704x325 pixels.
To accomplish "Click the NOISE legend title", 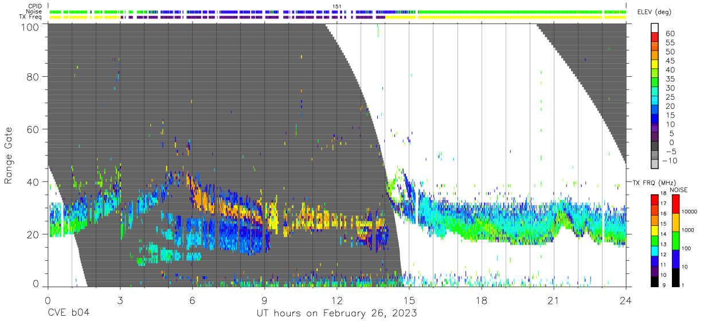I will click(x=678, y=190).
